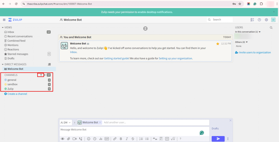Toggle code formatting
Viewport: 279px width, 142px height.
(167, 139)
